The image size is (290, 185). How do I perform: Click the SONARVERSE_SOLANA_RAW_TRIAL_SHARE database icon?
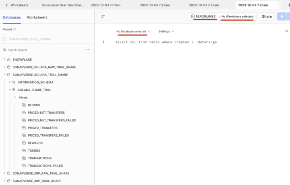point(9,67)
